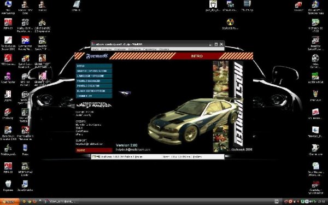Click the Format6 logo in the header
Viewport: 328px width, 205px height.
[97, 56]
